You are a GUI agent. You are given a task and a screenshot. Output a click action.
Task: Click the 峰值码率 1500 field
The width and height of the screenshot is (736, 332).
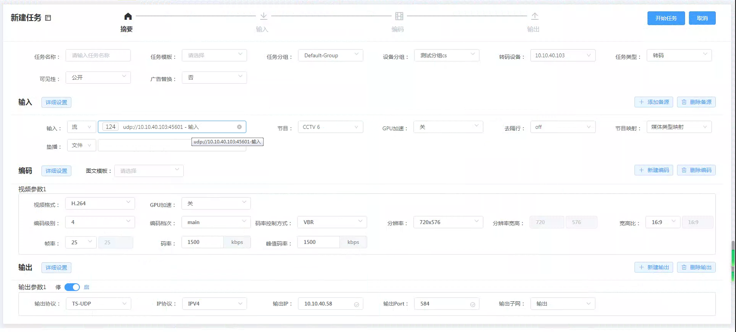[319, 242]
